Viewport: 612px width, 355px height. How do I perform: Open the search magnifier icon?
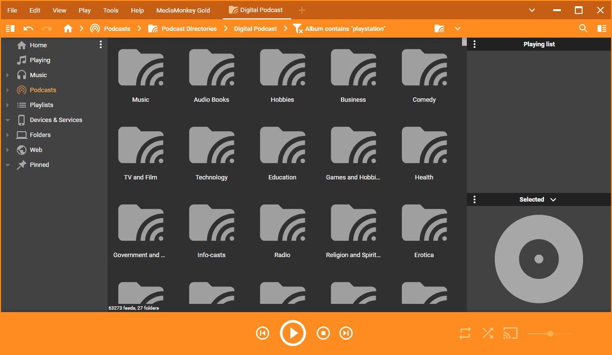point(583,28)
